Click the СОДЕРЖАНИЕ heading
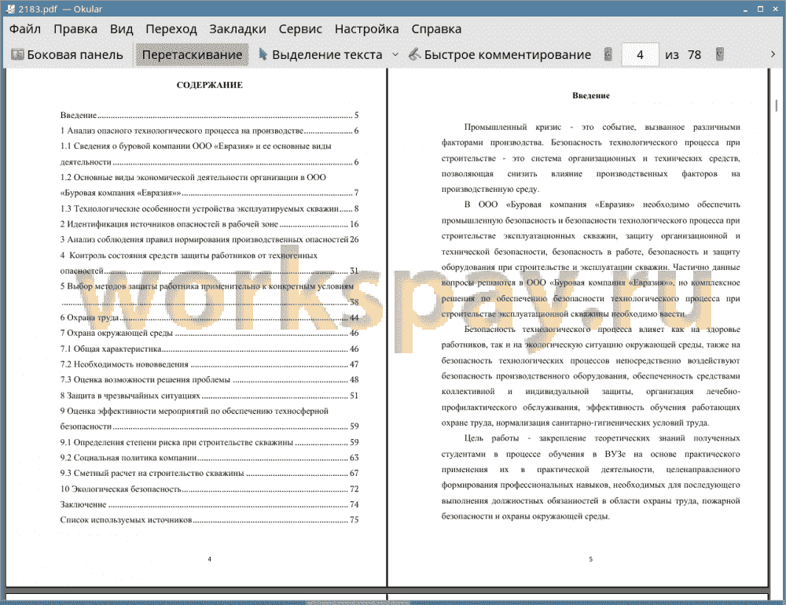Image resolution: width=786 pixels, height=605 pixels. click(x=210, y=85)
